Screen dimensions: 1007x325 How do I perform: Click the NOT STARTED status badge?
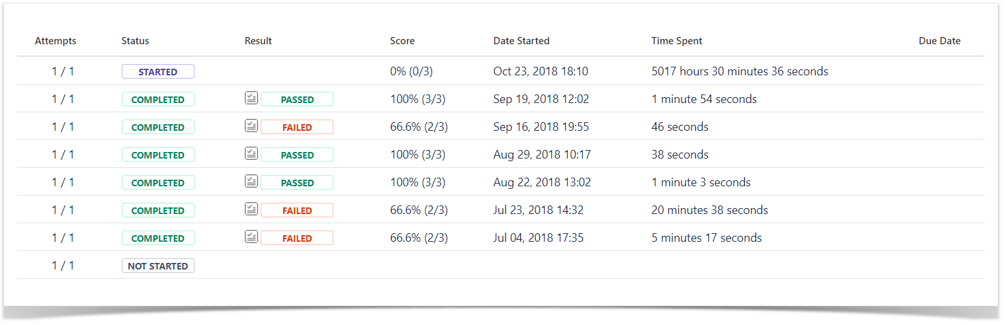coord(158,266)
